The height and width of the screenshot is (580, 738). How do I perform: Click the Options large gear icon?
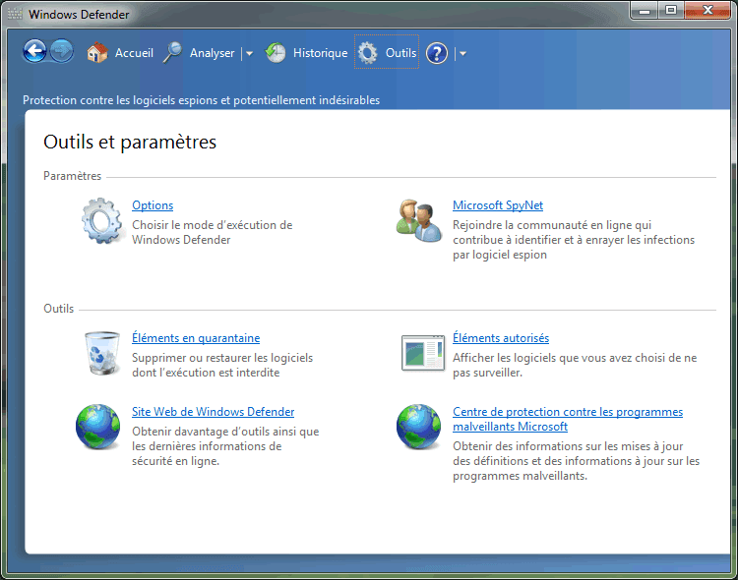click(101, 221)
